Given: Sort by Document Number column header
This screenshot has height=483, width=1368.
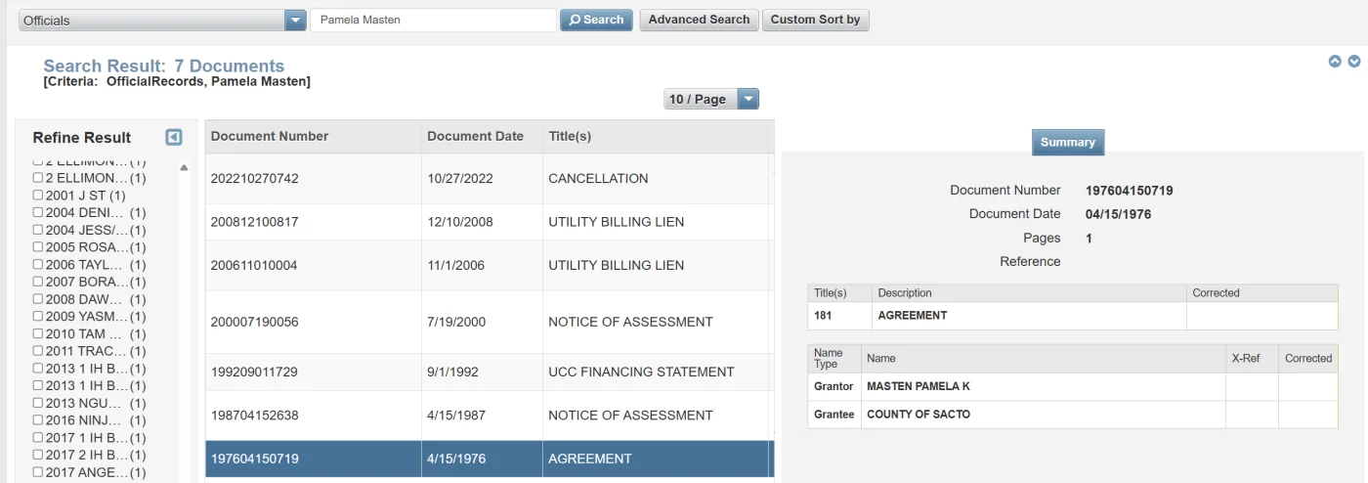Looking at the screenshot, I should coord(270,137).
